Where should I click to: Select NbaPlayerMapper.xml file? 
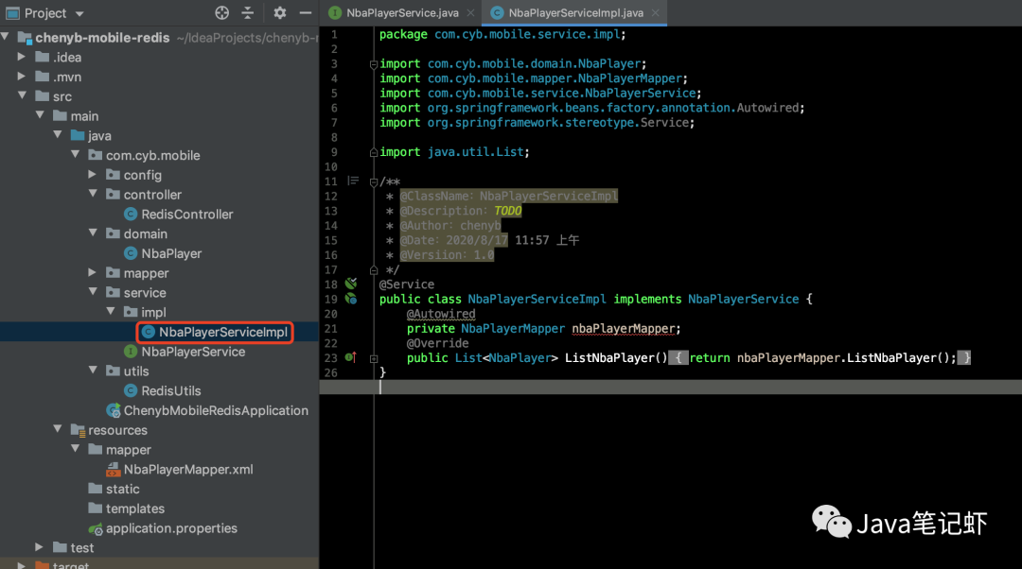[187, 470]
